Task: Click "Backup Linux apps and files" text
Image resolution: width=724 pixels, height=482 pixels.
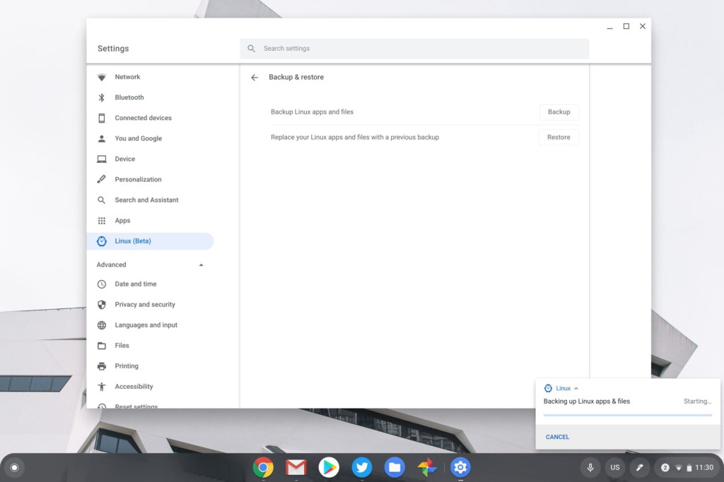Action: pos(312,112)
